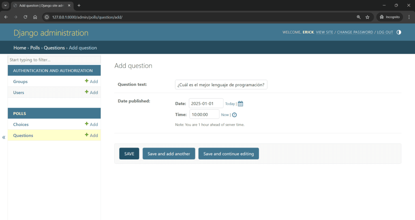Click the browser home icon
The height and width of the screenshot is (220, 415).
pos(35,17)
